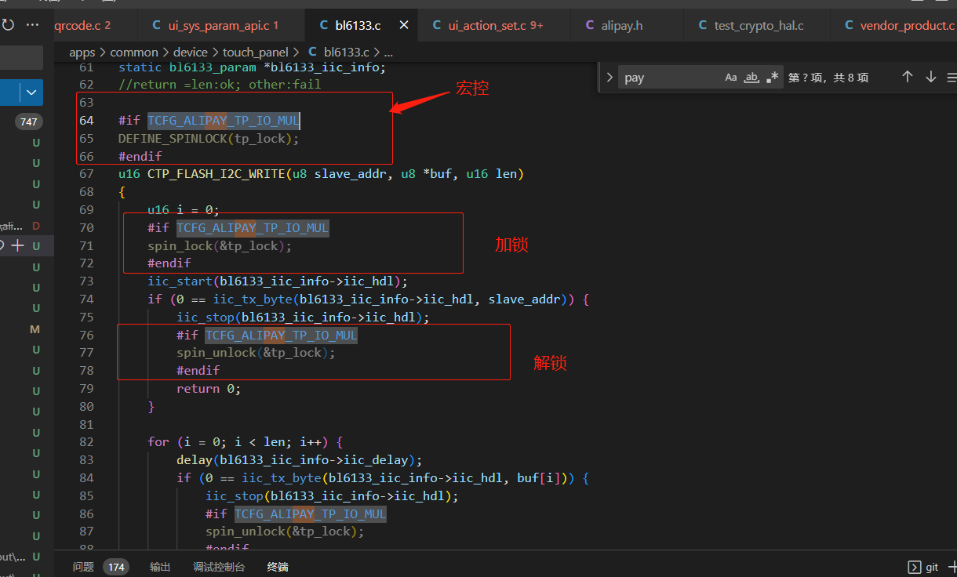Screen dimensions: 957x577
Task: Click the plus stage changes icon
Action: tap(18, 245)
